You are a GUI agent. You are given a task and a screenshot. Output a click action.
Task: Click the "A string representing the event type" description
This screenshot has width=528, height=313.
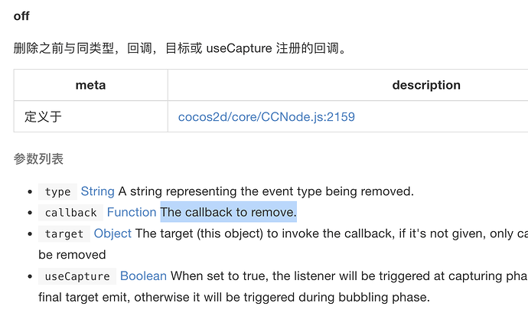click(x=266, y=191)
